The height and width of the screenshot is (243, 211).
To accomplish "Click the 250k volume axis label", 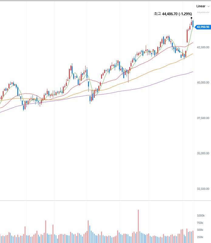I will click(x=200, y=237).
